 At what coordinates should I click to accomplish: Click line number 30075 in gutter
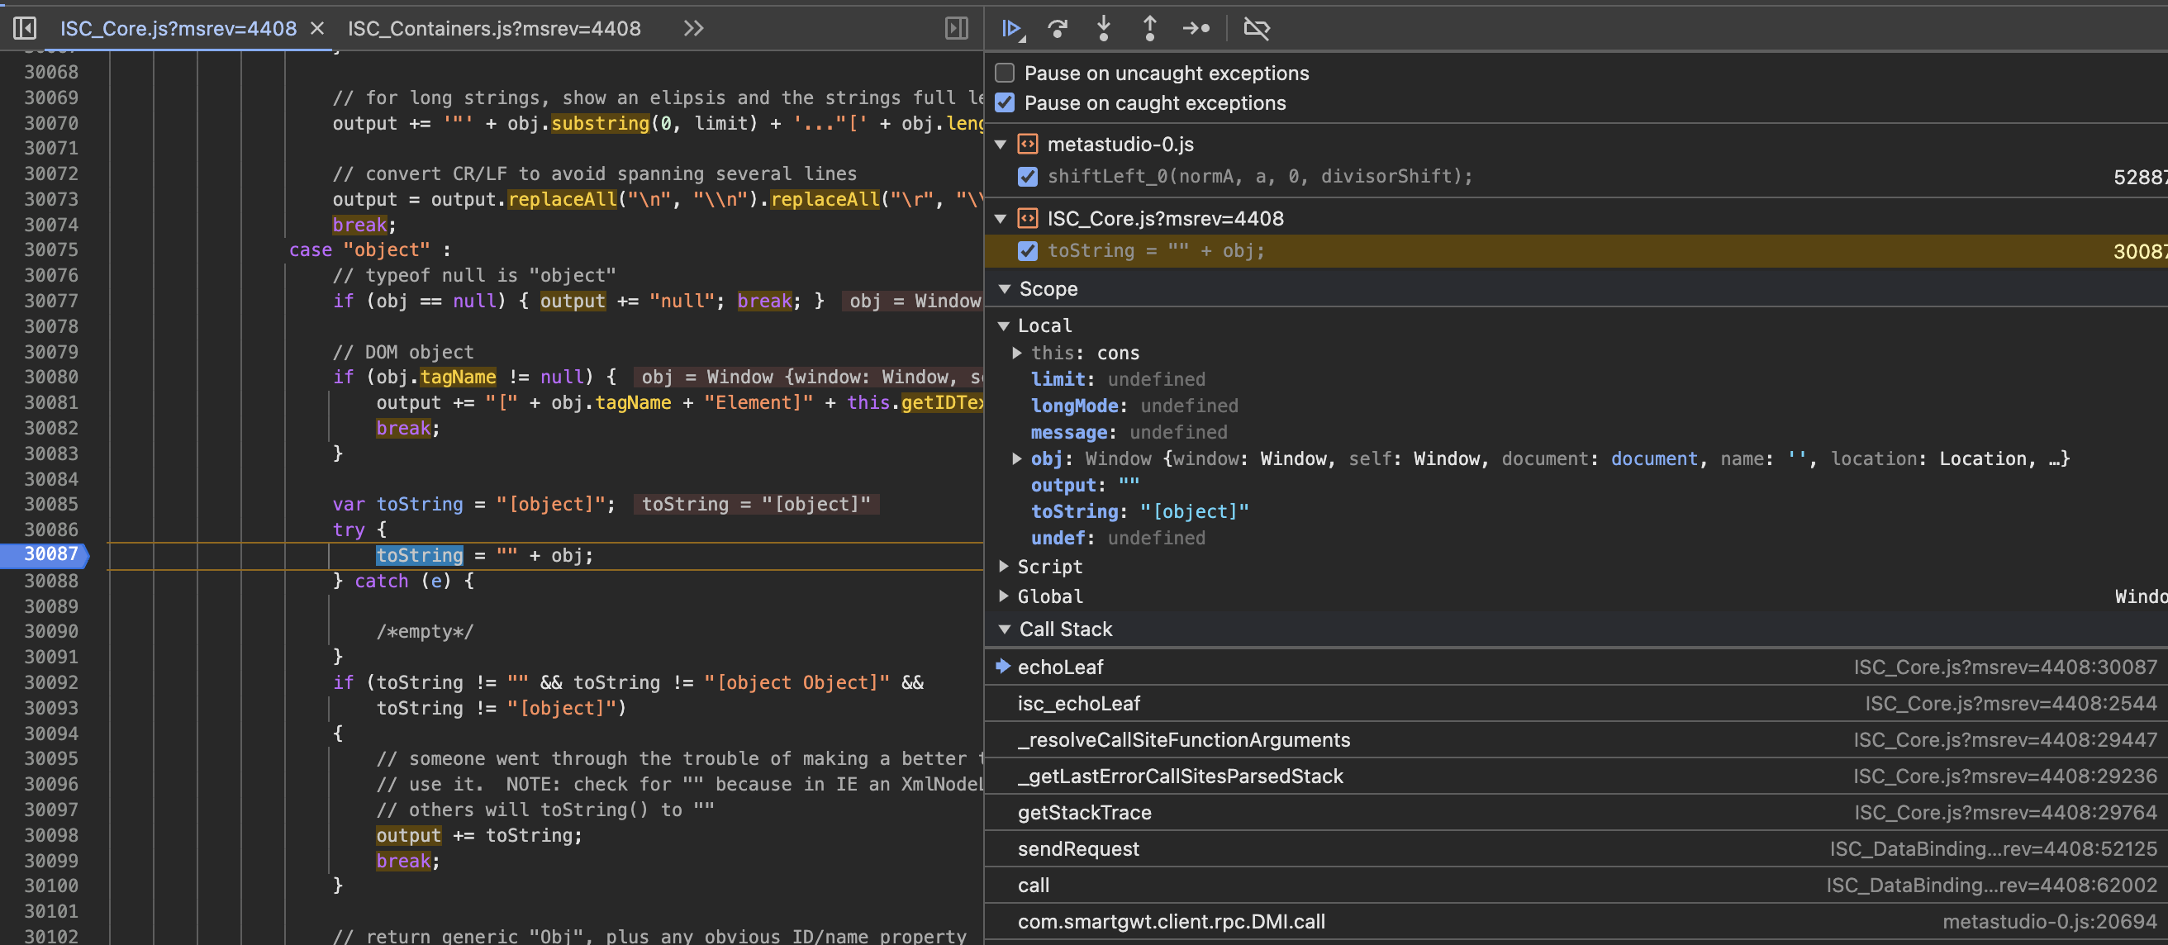coord(50,250)
